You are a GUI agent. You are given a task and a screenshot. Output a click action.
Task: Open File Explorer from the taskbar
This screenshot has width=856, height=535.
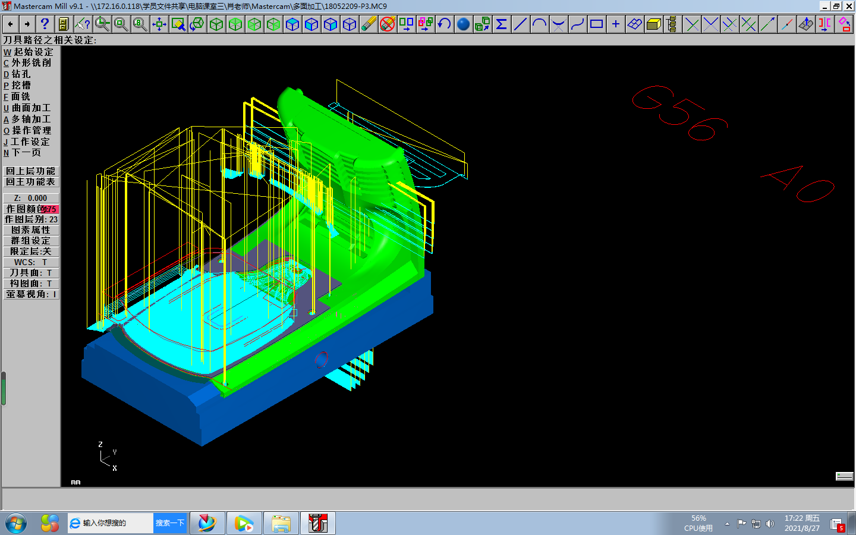(281, 523)
